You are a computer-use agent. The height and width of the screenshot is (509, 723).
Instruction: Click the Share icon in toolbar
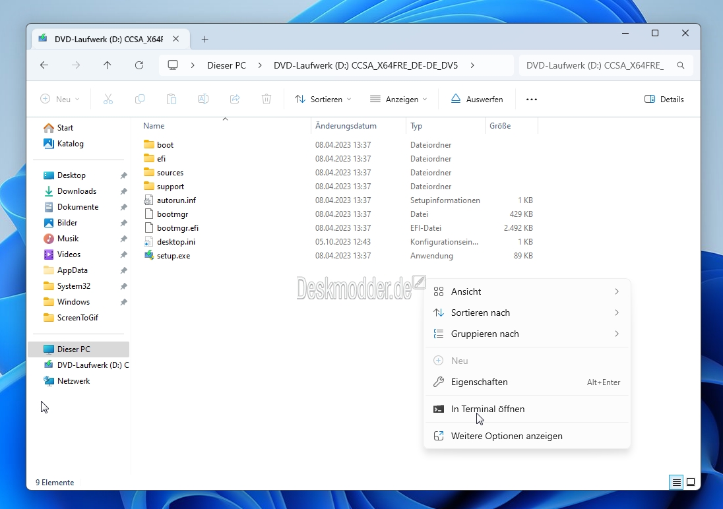click(235, 99)
